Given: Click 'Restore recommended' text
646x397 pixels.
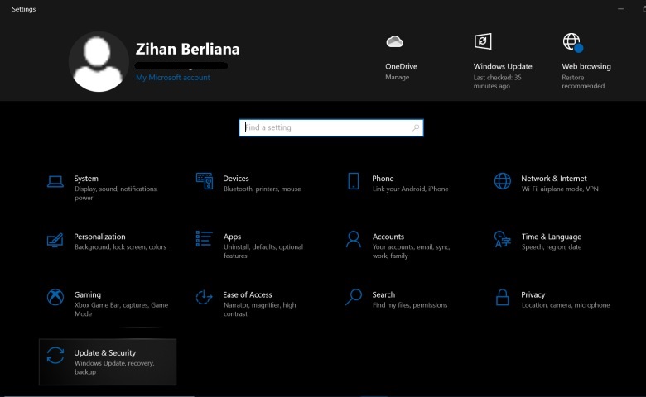Looking at the screenshot, I should pyautogui.click(x=583, y=81).
